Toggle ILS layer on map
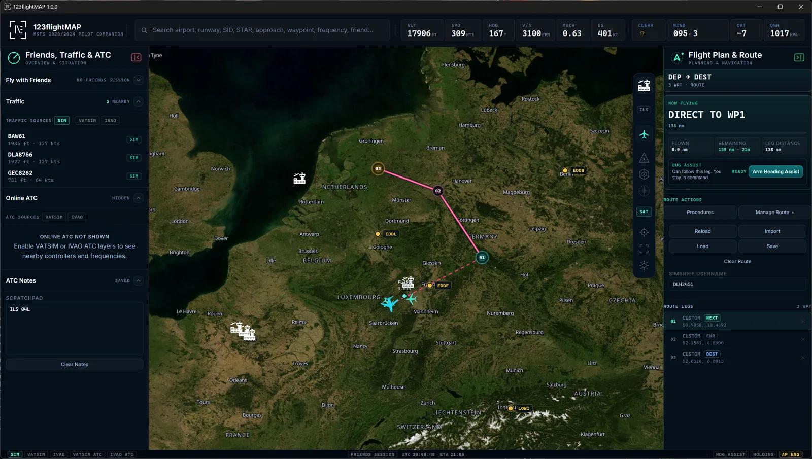This screenshot has height=459, width=812. pos(644,110)
